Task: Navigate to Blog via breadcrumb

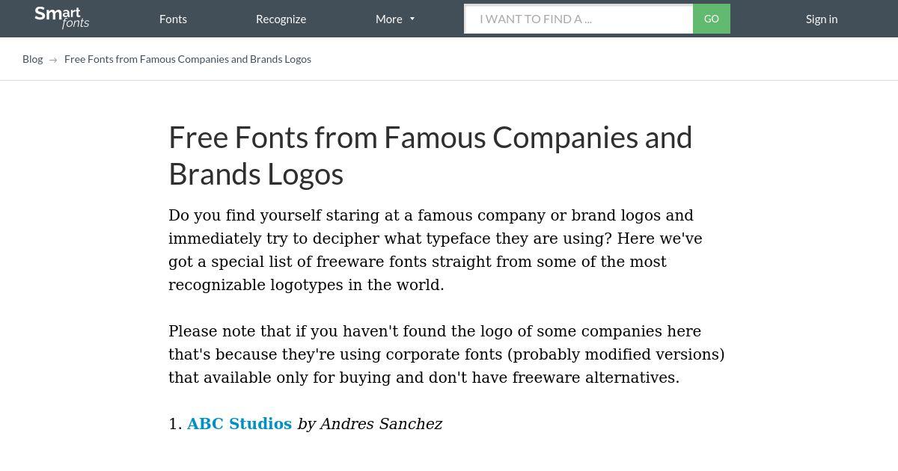Action: pyautogui.click(x=32, y=59)
